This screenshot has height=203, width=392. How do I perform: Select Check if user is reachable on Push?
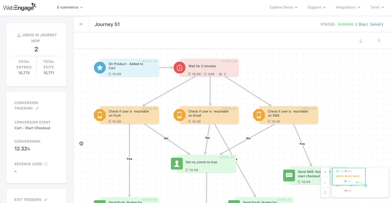click(x=129, y=115)
